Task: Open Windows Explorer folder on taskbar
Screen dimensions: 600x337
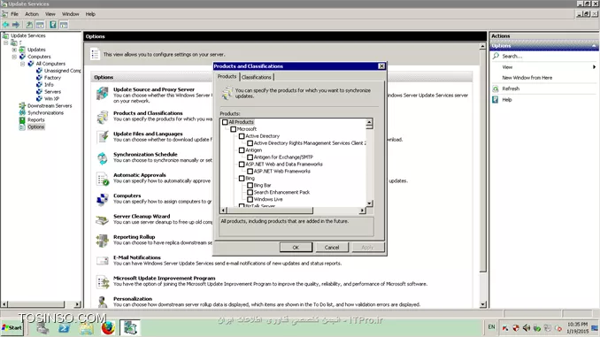Action: click(86, 328)
